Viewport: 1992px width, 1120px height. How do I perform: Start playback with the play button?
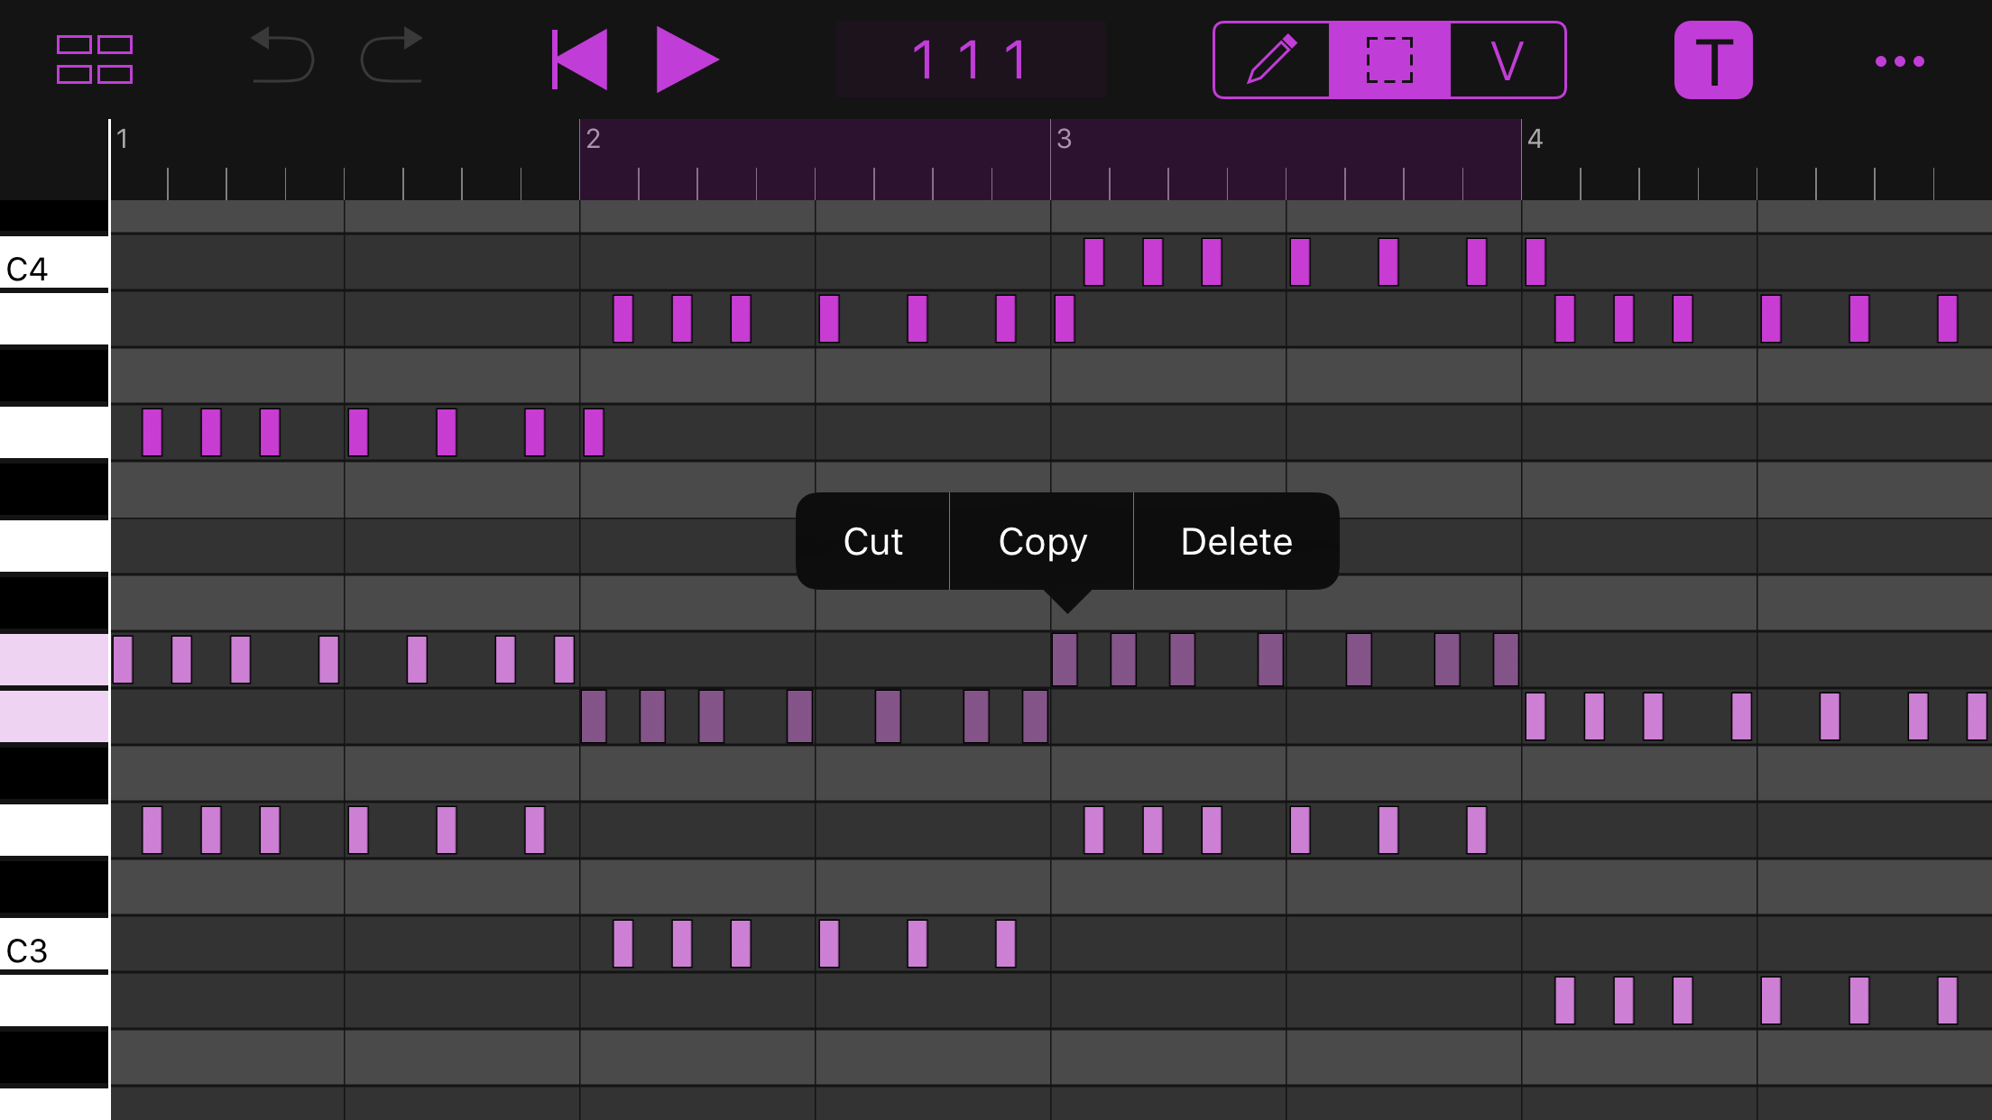click(x=687, y=60)
